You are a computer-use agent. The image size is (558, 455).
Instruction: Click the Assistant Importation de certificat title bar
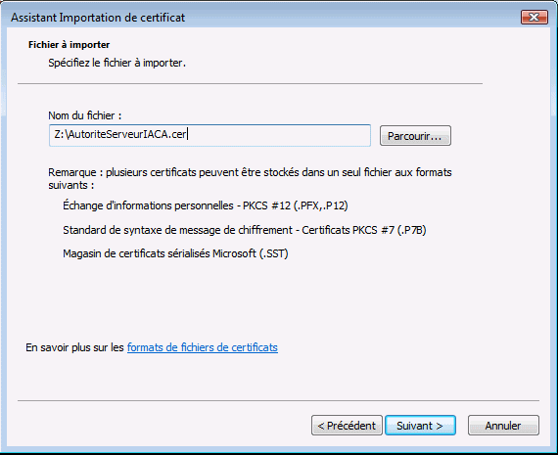(98, 17)
